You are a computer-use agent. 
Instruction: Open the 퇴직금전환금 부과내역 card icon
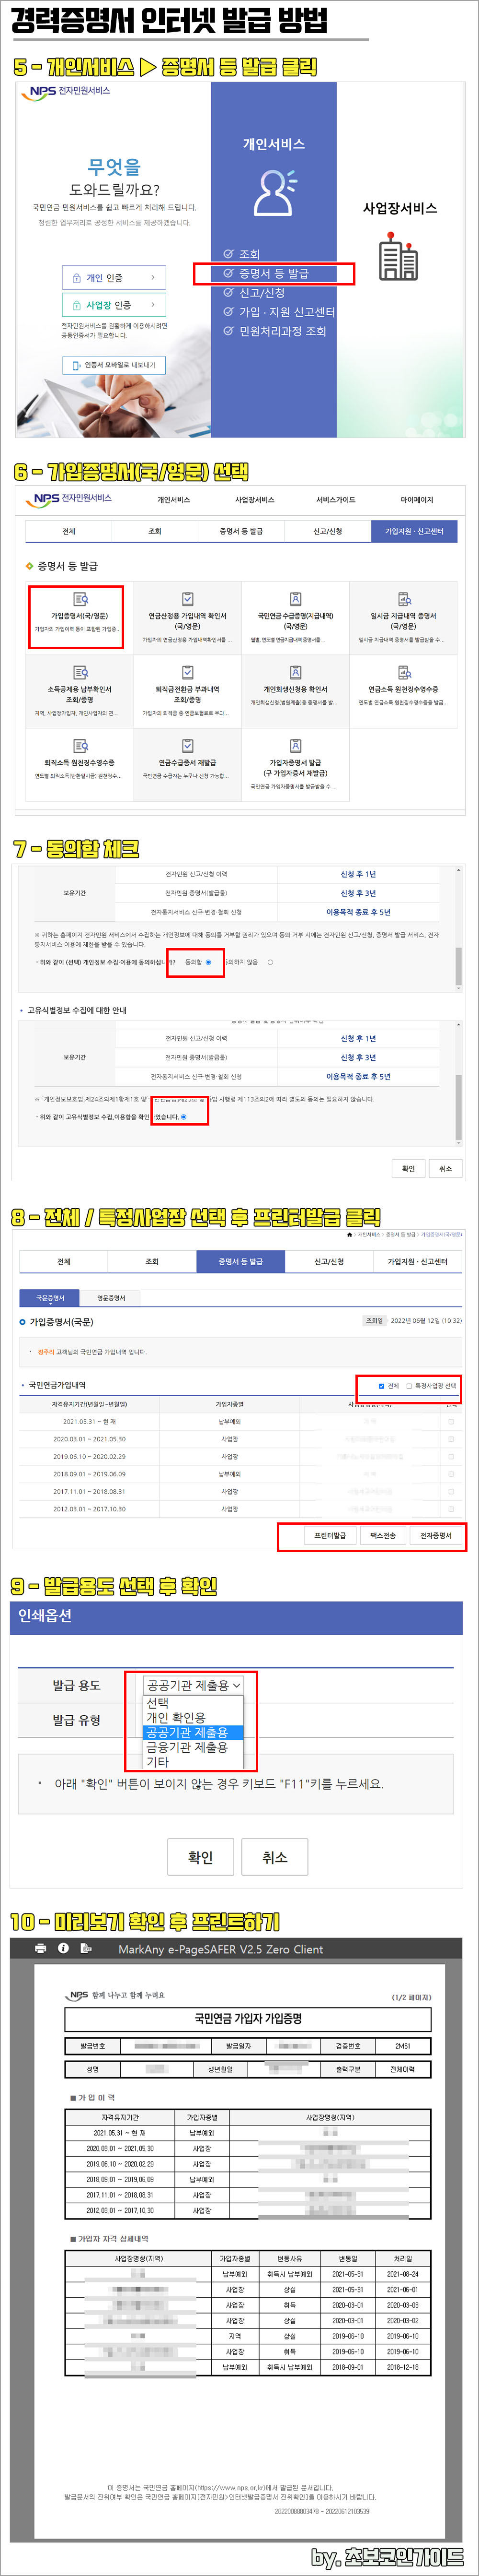click(x=187, y=672)
